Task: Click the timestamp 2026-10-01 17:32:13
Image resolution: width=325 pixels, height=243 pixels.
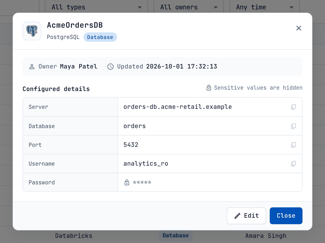Action: tap(181, 66)
